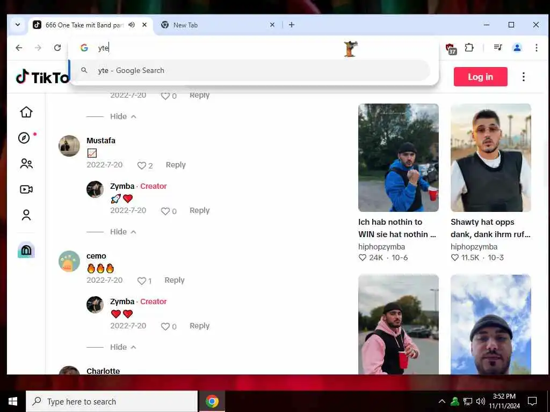Viewport: 550px width, 412px height.
Task: Reply to cemo's comment
Action: pyautogui.click(x=175, y=280)
